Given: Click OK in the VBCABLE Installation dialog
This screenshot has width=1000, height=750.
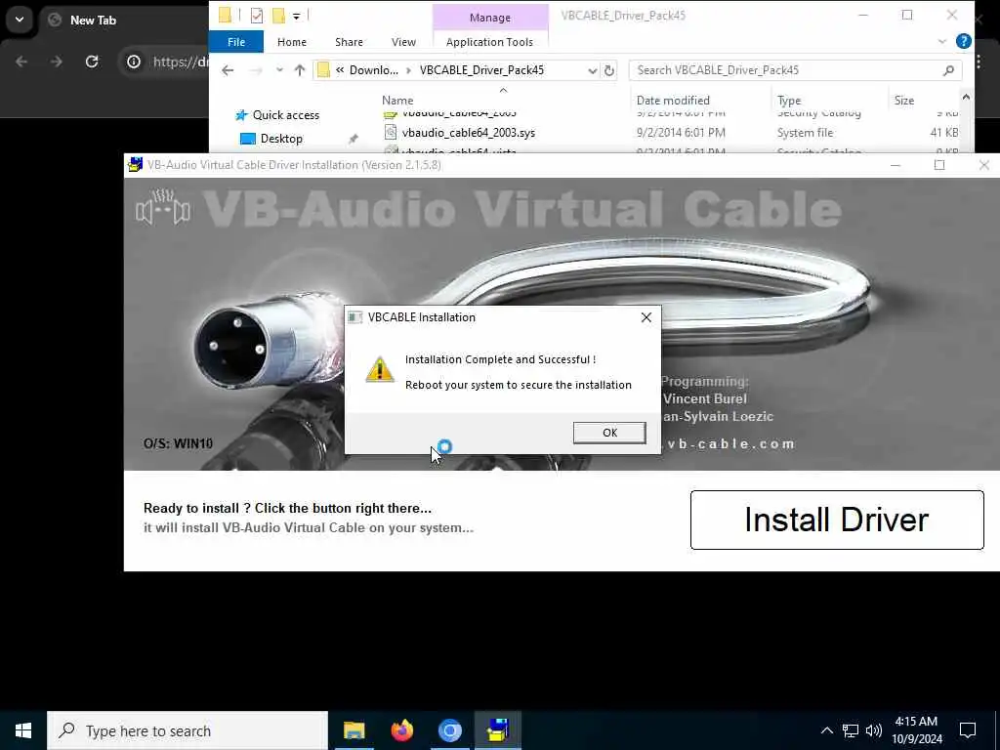Looking at the screenshot, I should 609,433.
